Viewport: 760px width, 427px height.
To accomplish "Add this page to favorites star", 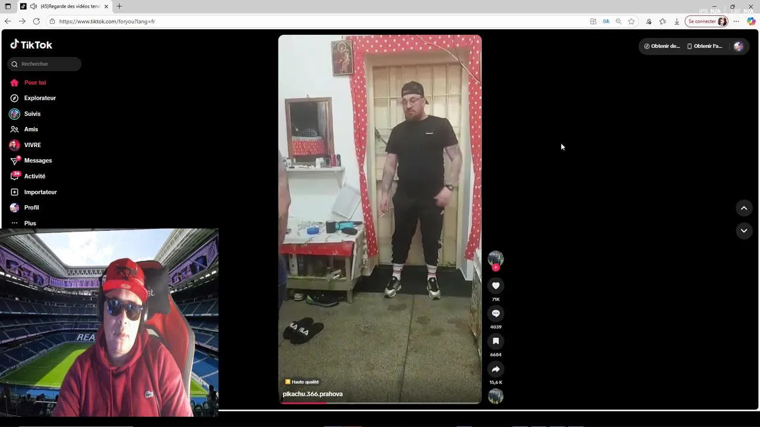I will (x=631, y=21).
